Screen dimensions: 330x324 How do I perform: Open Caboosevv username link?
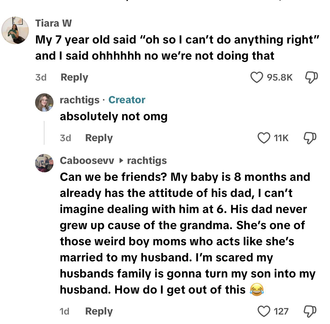tap(87, 161)
